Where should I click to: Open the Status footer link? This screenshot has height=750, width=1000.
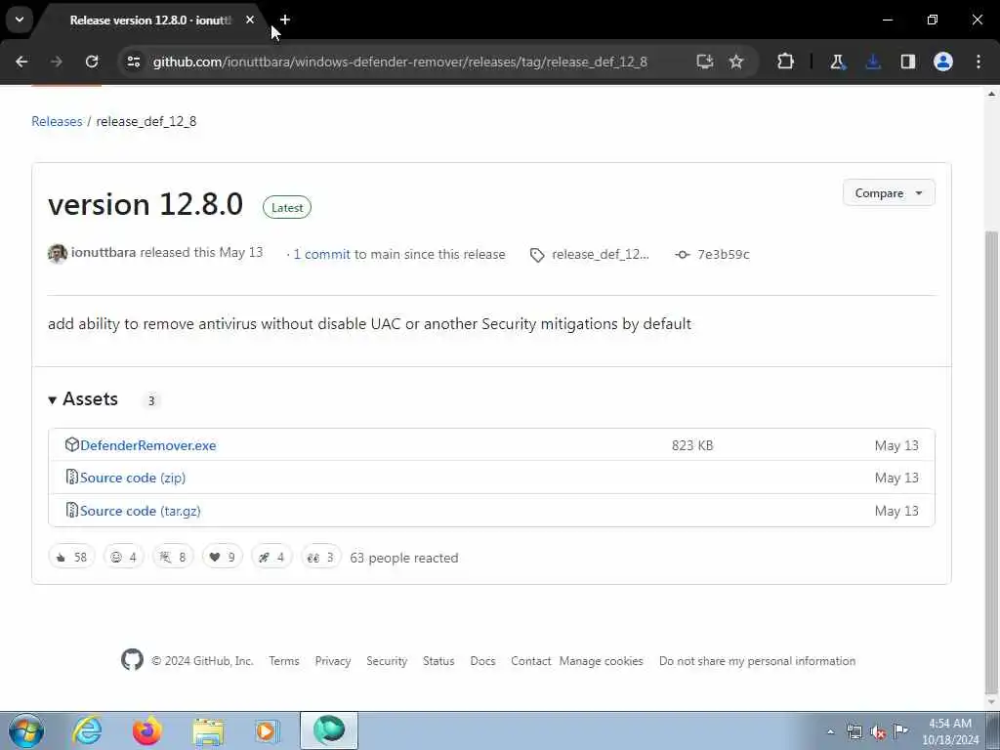pyautogui.click(x=438, y=661)
